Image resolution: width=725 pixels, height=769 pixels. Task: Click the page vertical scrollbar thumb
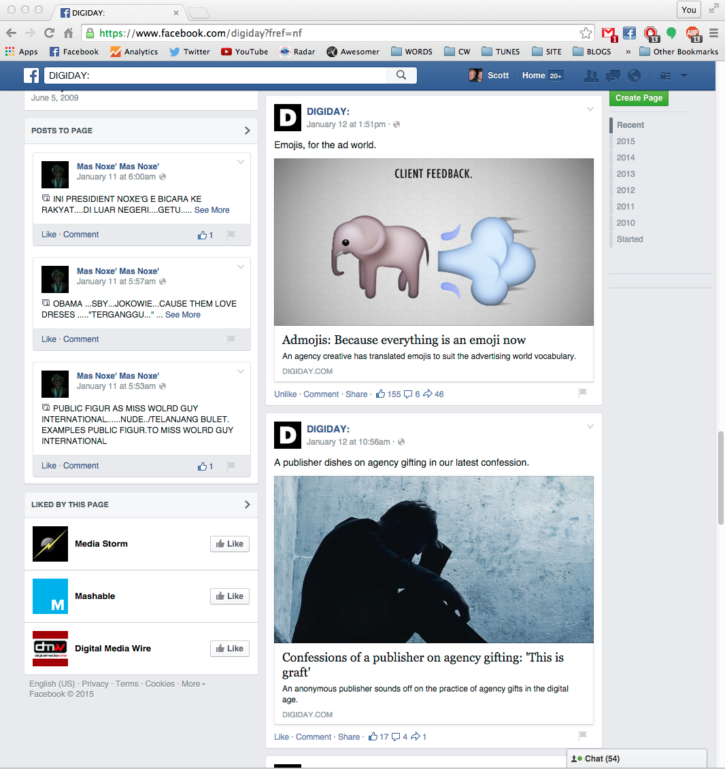[x=721, y=478]
